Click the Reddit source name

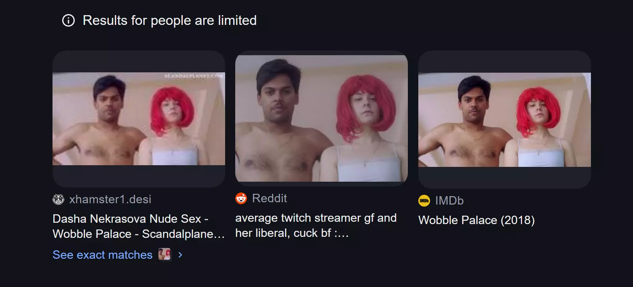coord(270,199)
